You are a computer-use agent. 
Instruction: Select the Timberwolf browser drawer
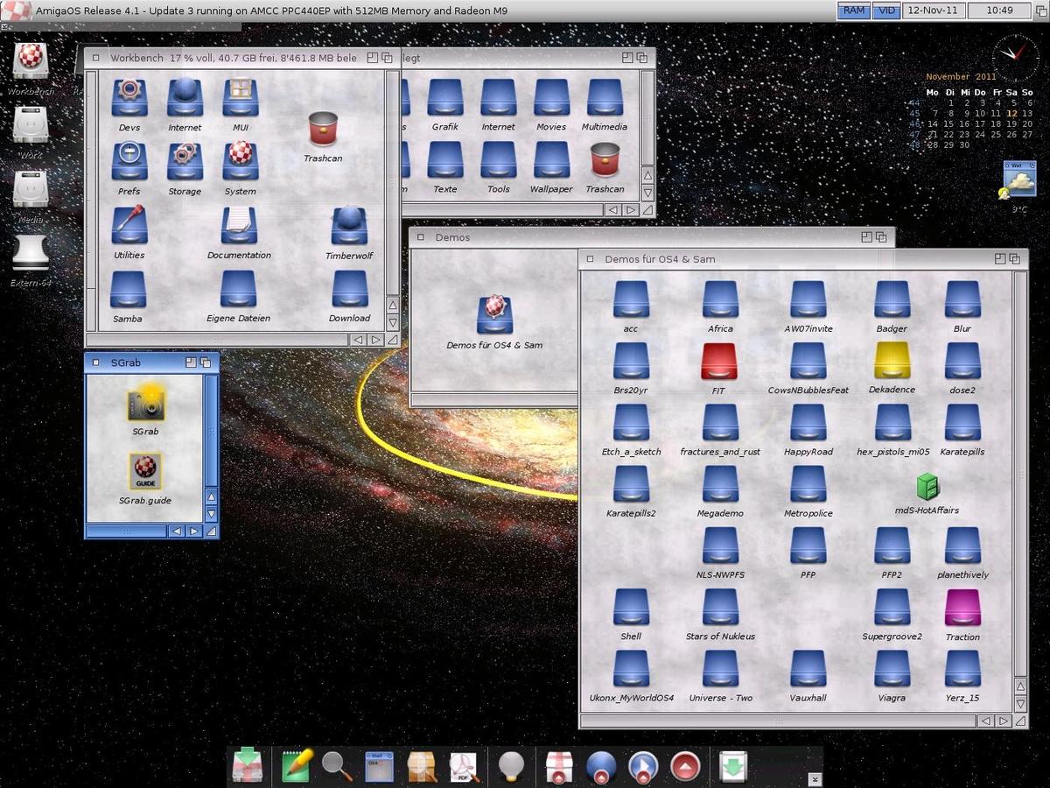pos(349,225)
